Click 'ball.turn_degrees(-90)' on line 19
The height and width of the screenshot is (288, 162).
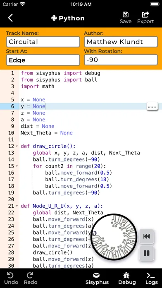[x=67, y=193]
